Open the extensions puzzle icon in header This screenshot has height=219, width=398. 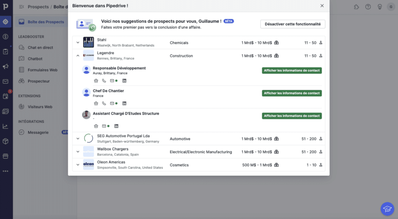pyautogui.click(x=356, y=7)
